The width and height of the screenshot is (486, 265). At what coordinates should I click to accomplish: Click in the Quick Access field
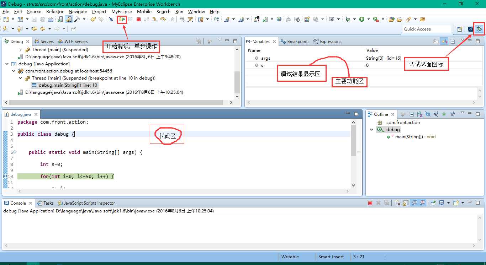427,29
